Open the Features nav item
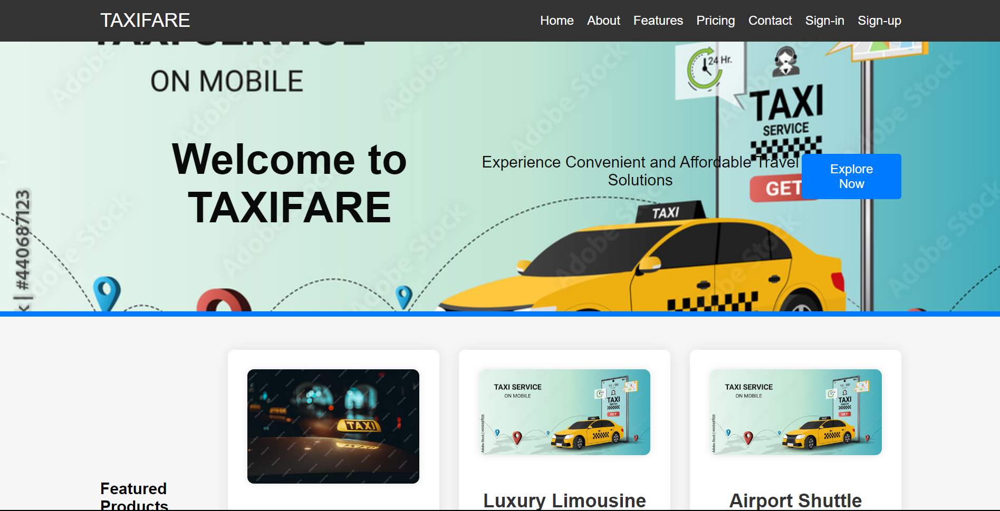 click(658, 21)
